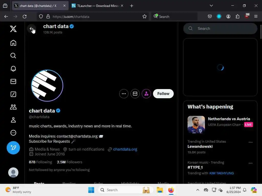Open the weather widget 88°F
The height and width of the screenshot is (196, 262).
[18, 190]
